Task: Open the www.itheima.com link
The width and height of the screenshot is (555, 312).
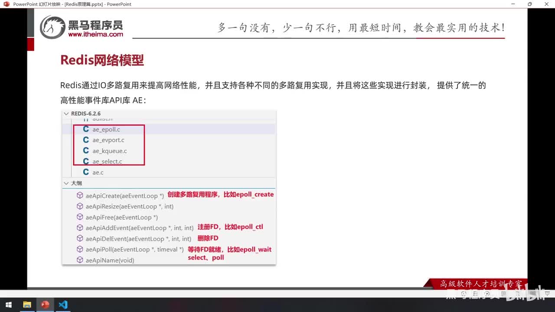Action: coord(95,34)
